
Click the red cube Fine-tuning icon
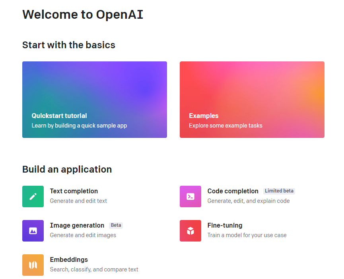pos(190,231)
